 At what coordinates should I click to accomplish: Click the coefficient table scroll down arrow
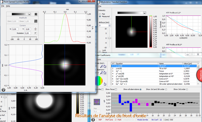click(x=198, y=84)
